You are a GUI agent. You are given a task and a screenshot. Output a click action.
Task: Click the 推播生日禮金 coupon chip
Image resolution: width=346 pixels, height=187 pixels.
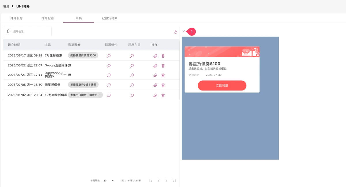[x=85, y=95]
